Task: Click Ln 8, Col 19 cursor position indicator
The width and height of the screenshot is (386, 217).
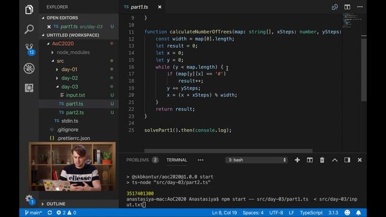Action: [224, 213]
